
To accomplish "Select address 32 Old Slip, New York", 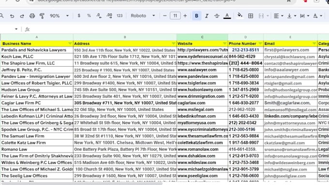I will click(125, 110).
